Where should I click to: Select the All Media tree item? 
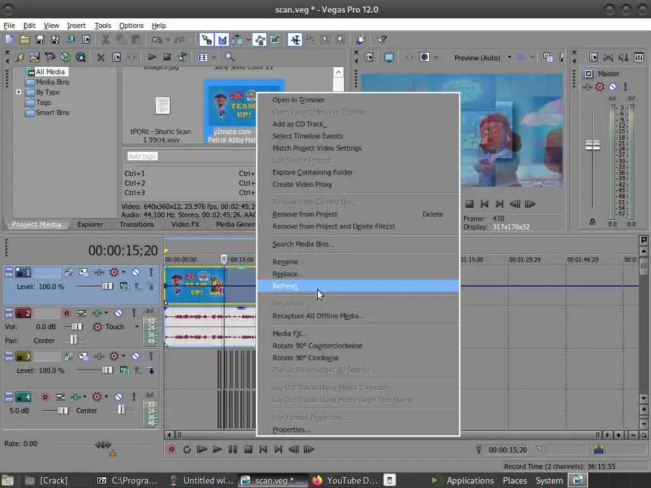click(50, 72)
